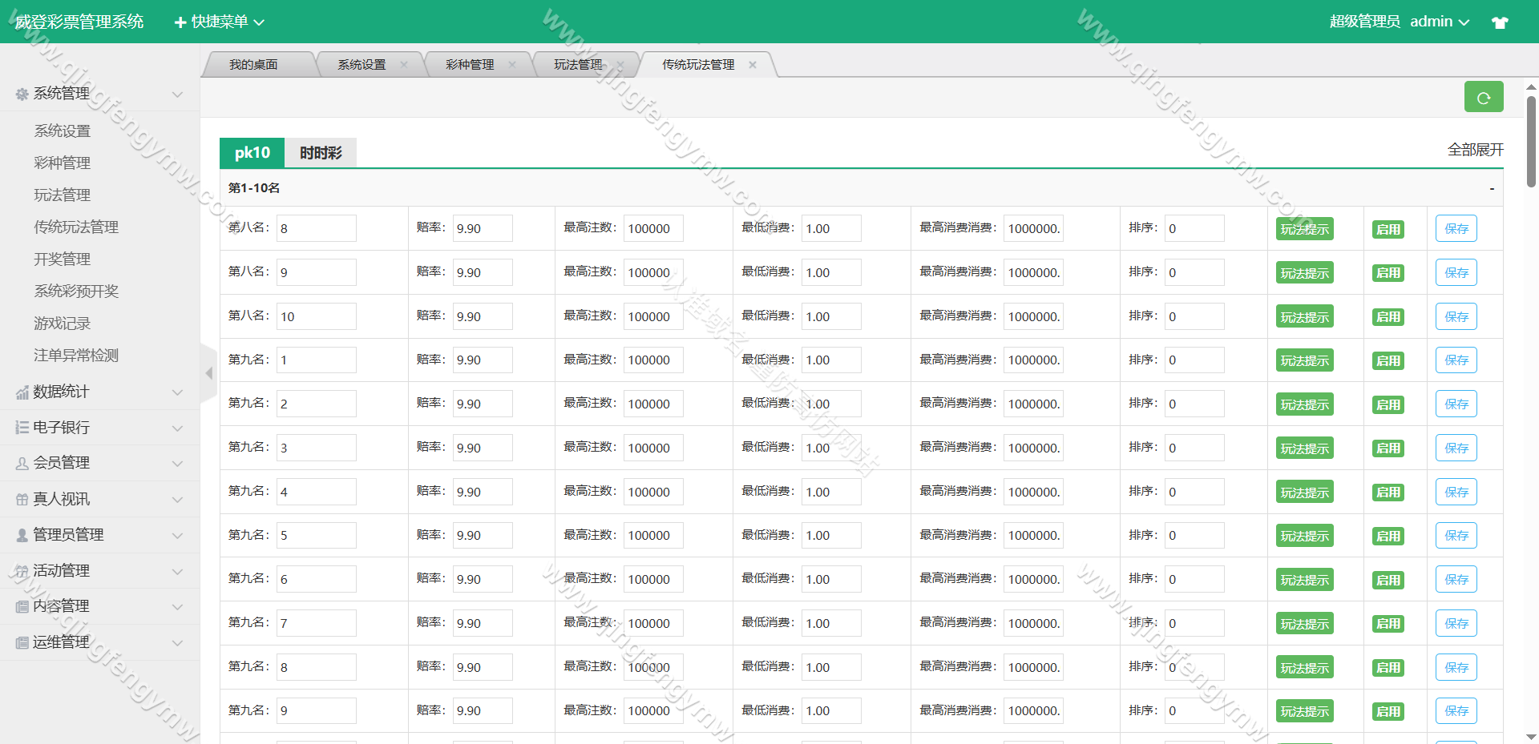
Task: Open 开奖管理 in the sidebar
Action: pyautogui.click(x=63, y=259)
